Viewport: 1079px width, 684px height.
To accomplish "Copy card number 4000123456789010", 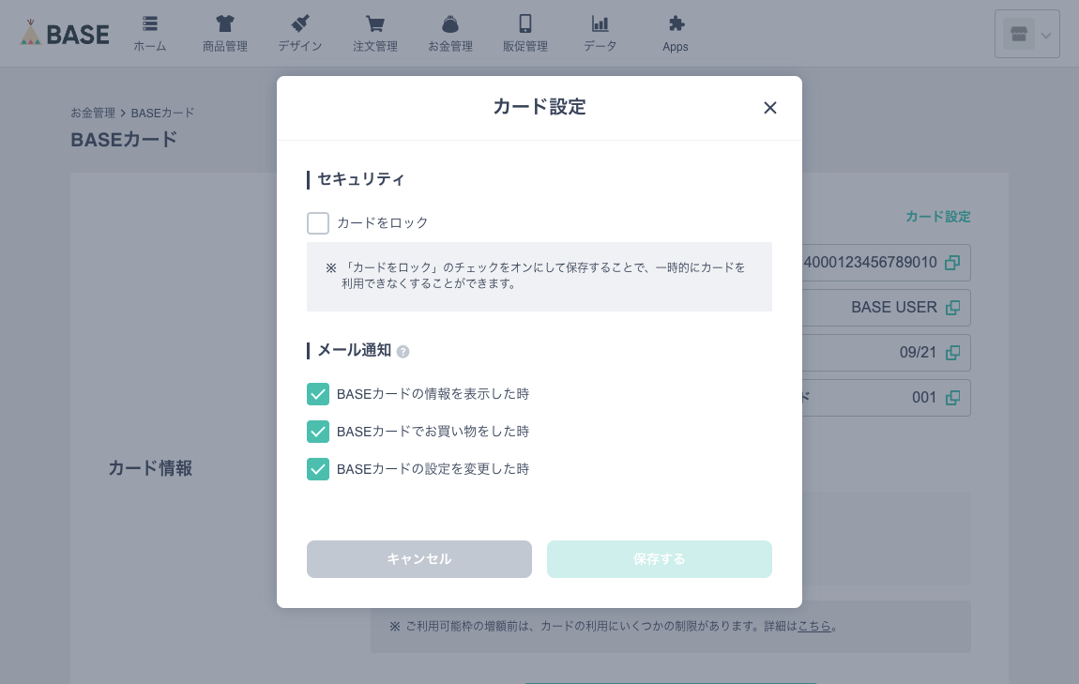I will (952, 263).
